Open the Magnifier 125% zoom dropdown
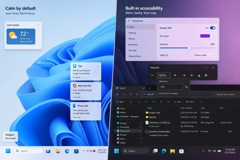240x160 pixels. pyautogui.click(x=164, y=75)
